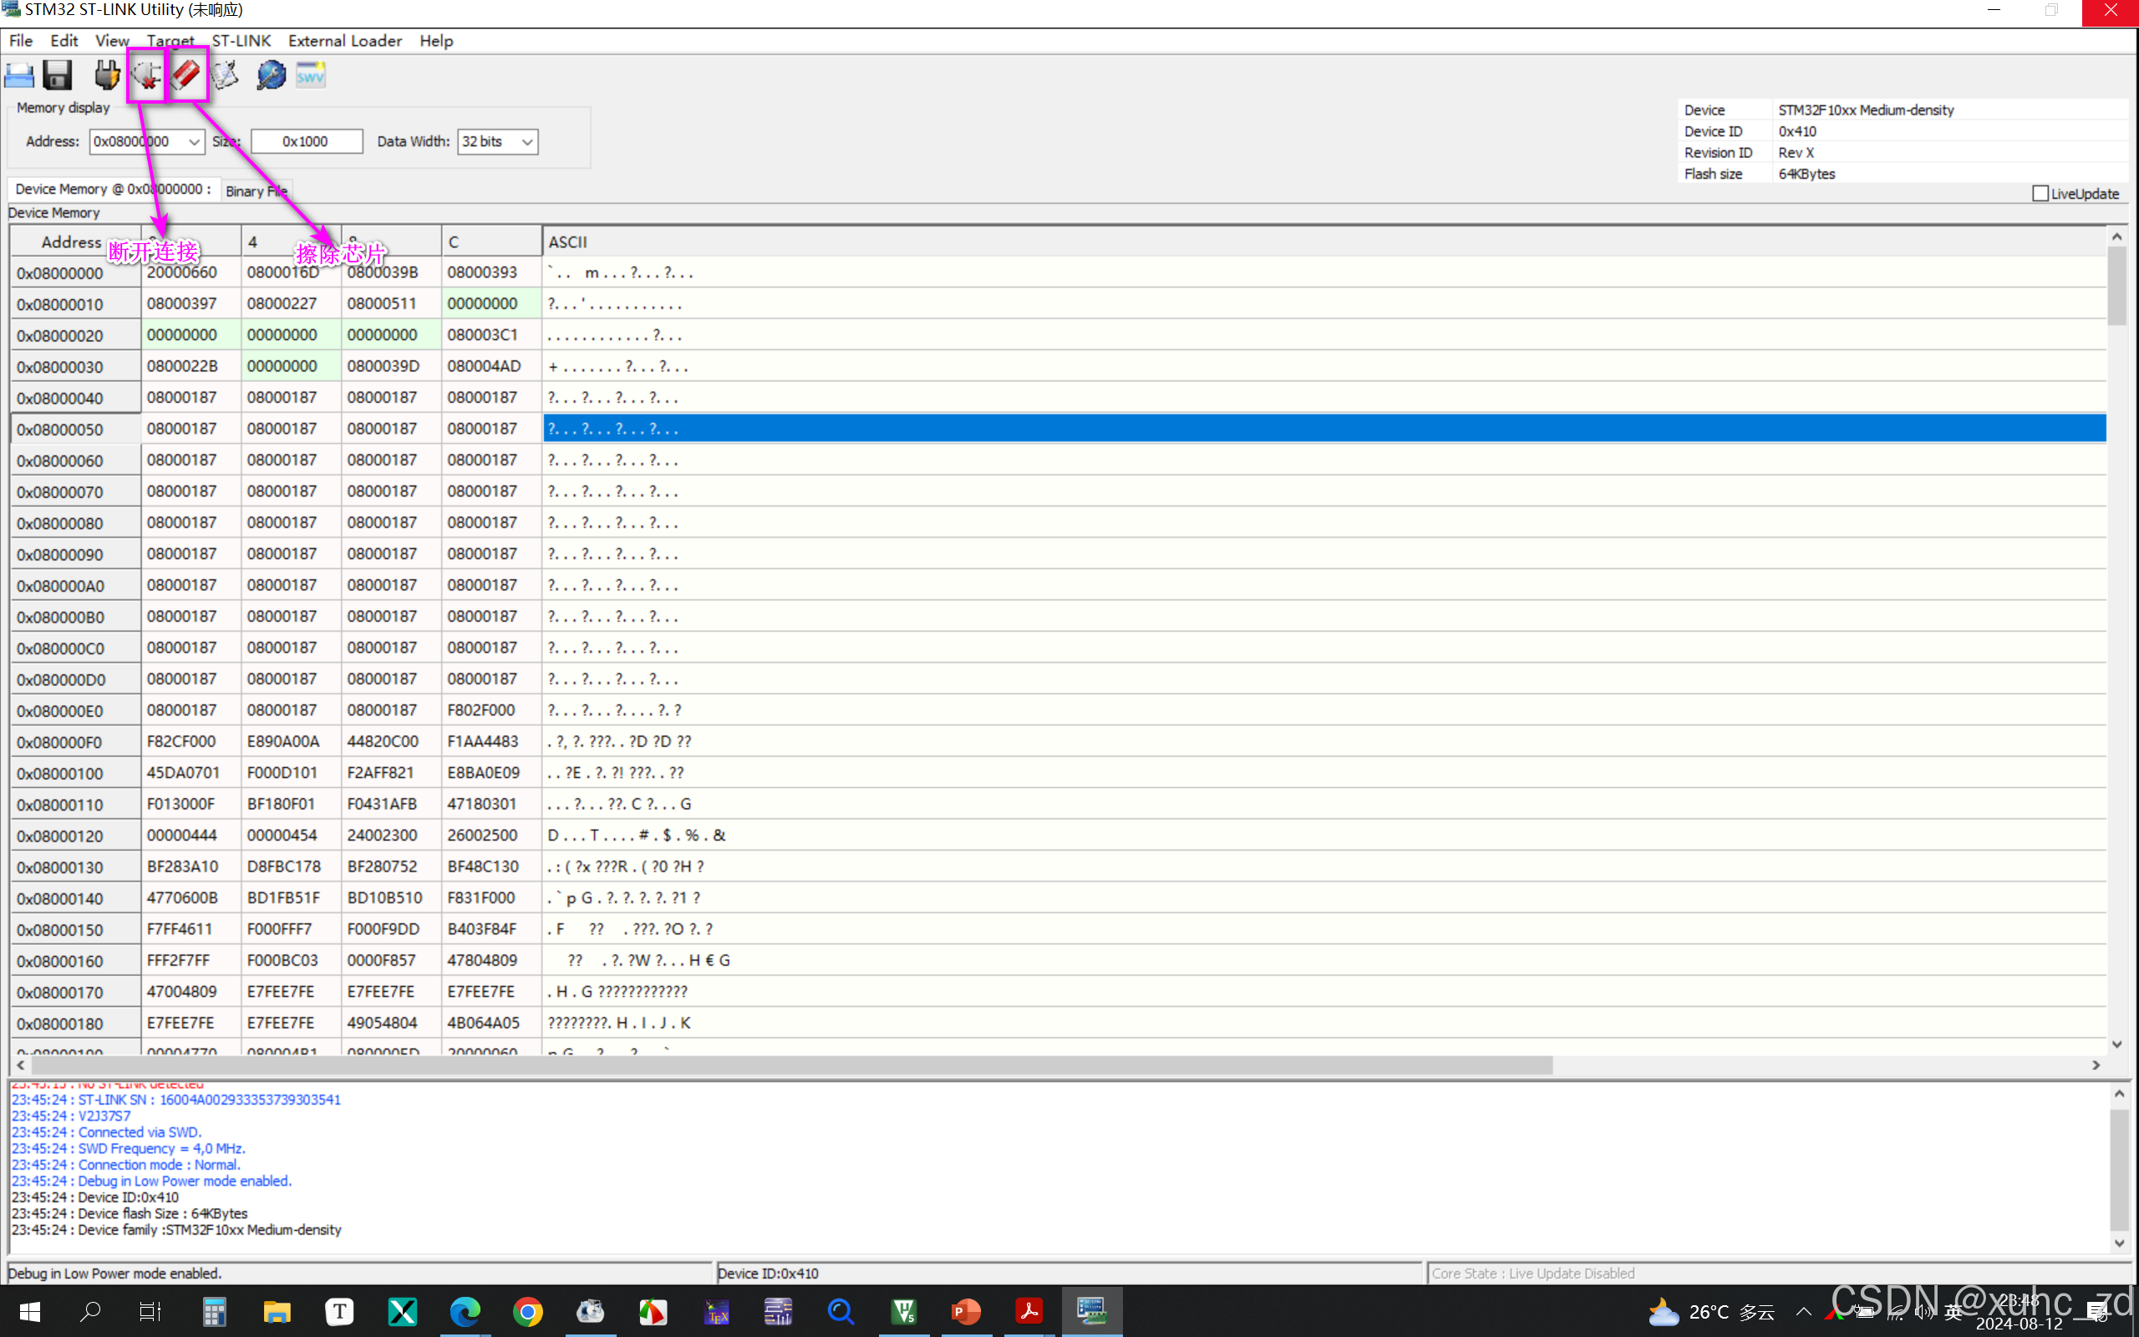Open Microsoft Edge from the taskbar

pos(465,1311)
